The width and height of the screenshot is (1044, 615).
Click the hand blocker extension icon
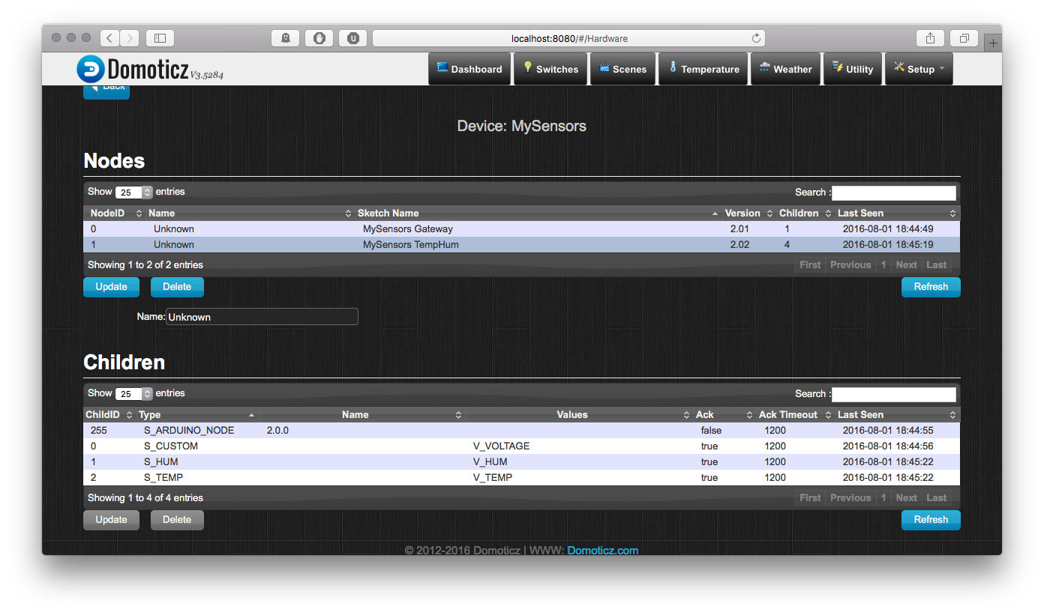pyautogui.click(x=319, y=37)
